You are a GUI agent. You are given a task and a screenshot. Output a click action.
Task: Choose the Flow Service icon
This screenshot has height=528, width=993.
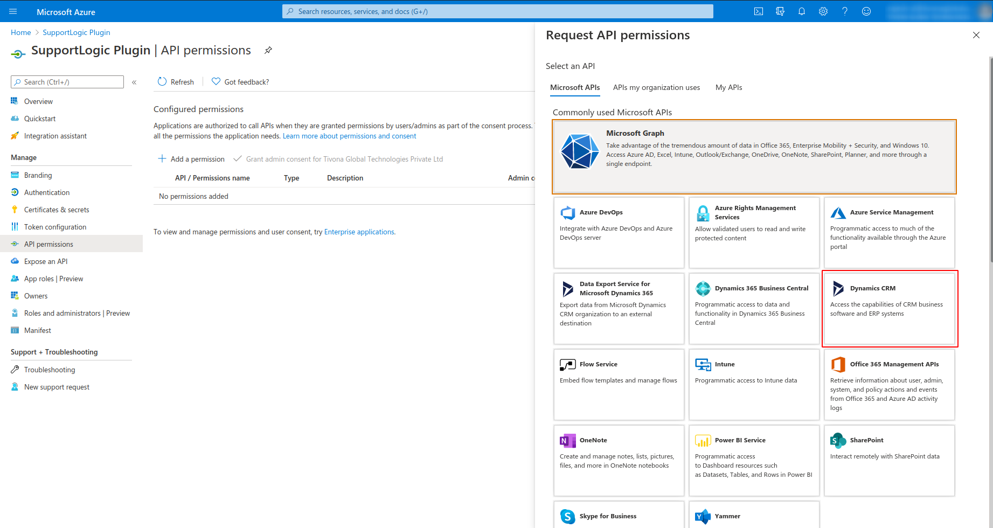click(x=568, y=365)
